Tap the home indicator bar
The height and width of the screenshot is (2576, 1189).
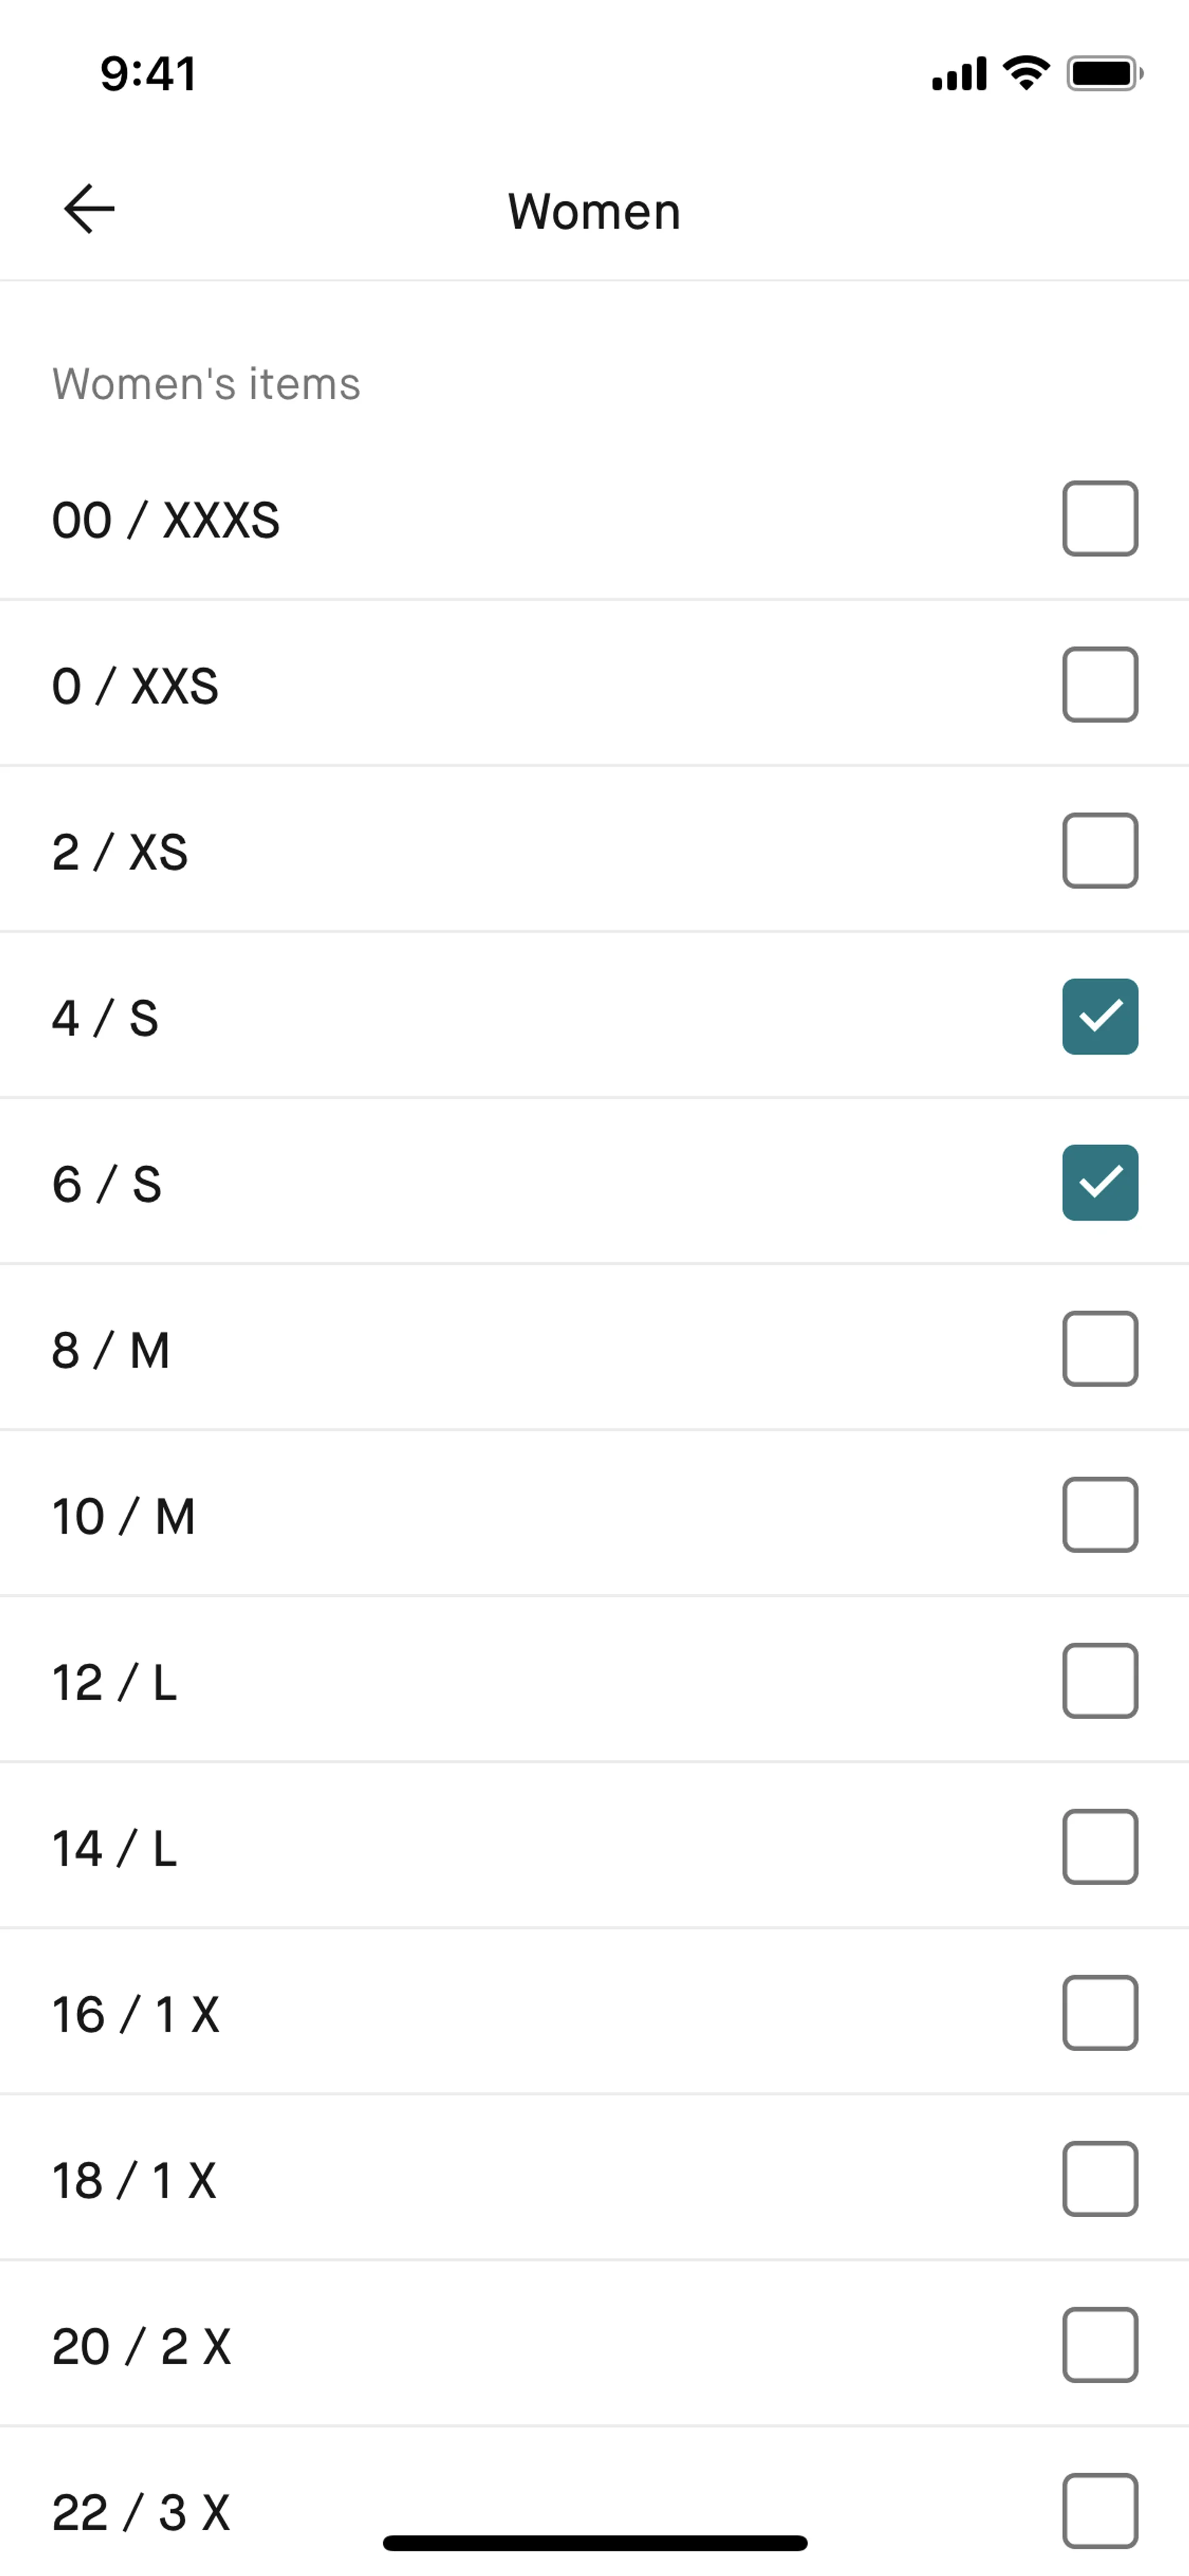tap(594, 2542)
